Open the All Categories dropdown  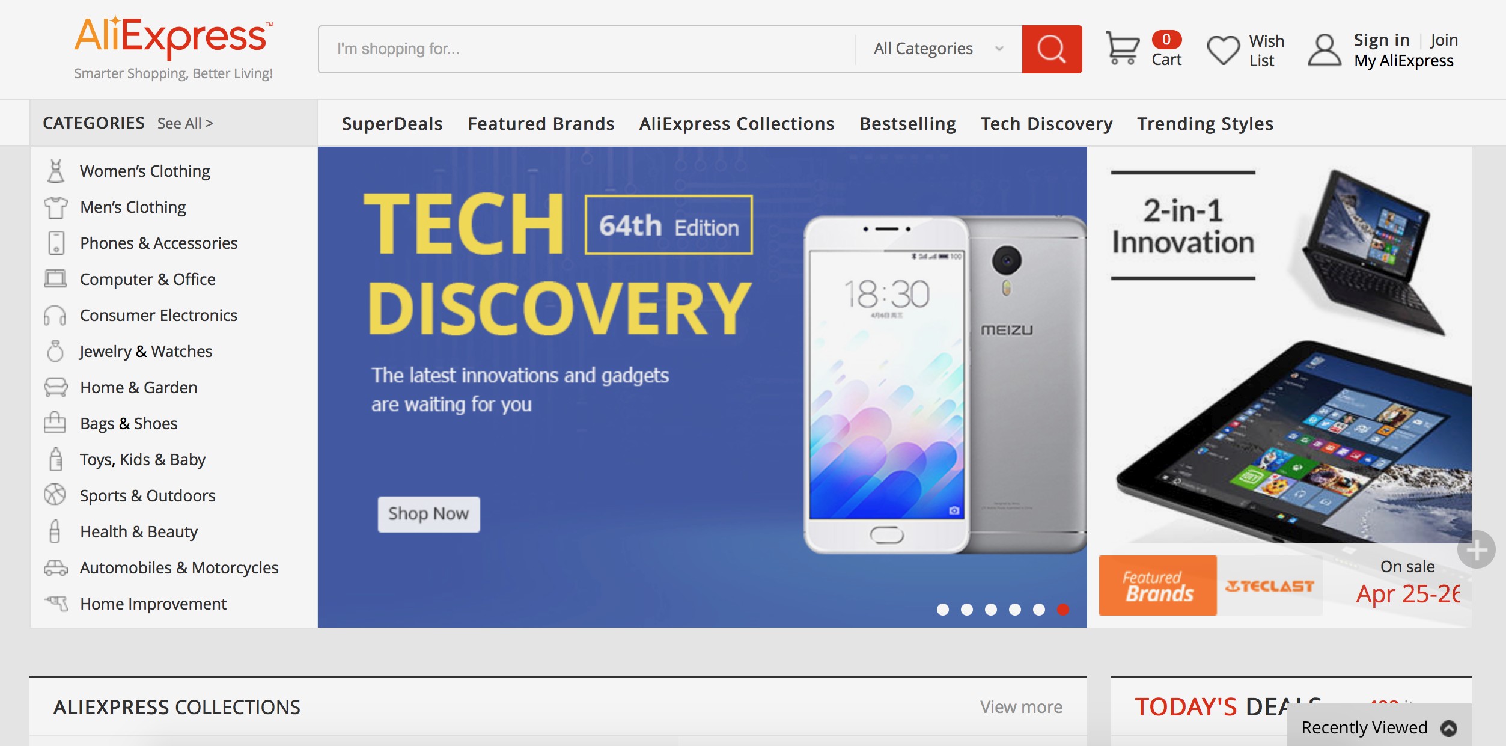click(x=939, y=49)
